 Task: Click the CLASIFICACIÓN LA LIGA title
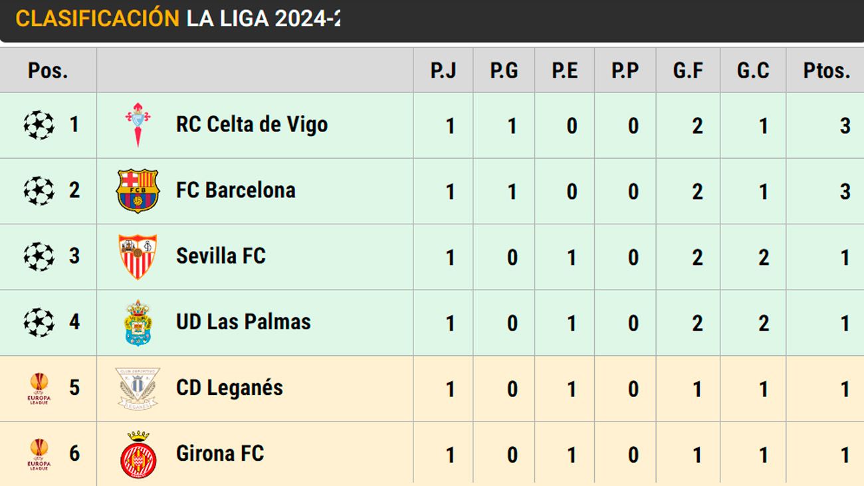coord(177,19)
